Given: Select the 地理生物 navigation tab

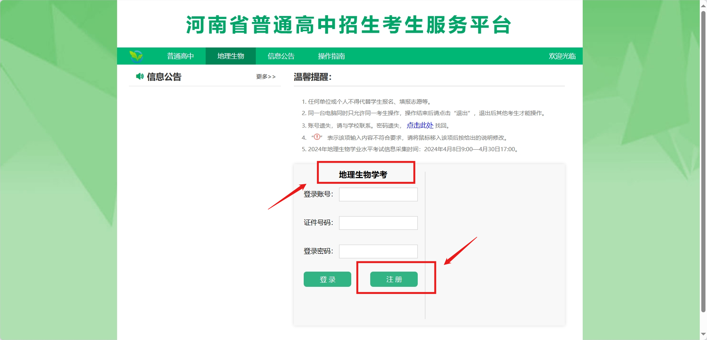Looking at the screenshot, I should click(231, 56).
